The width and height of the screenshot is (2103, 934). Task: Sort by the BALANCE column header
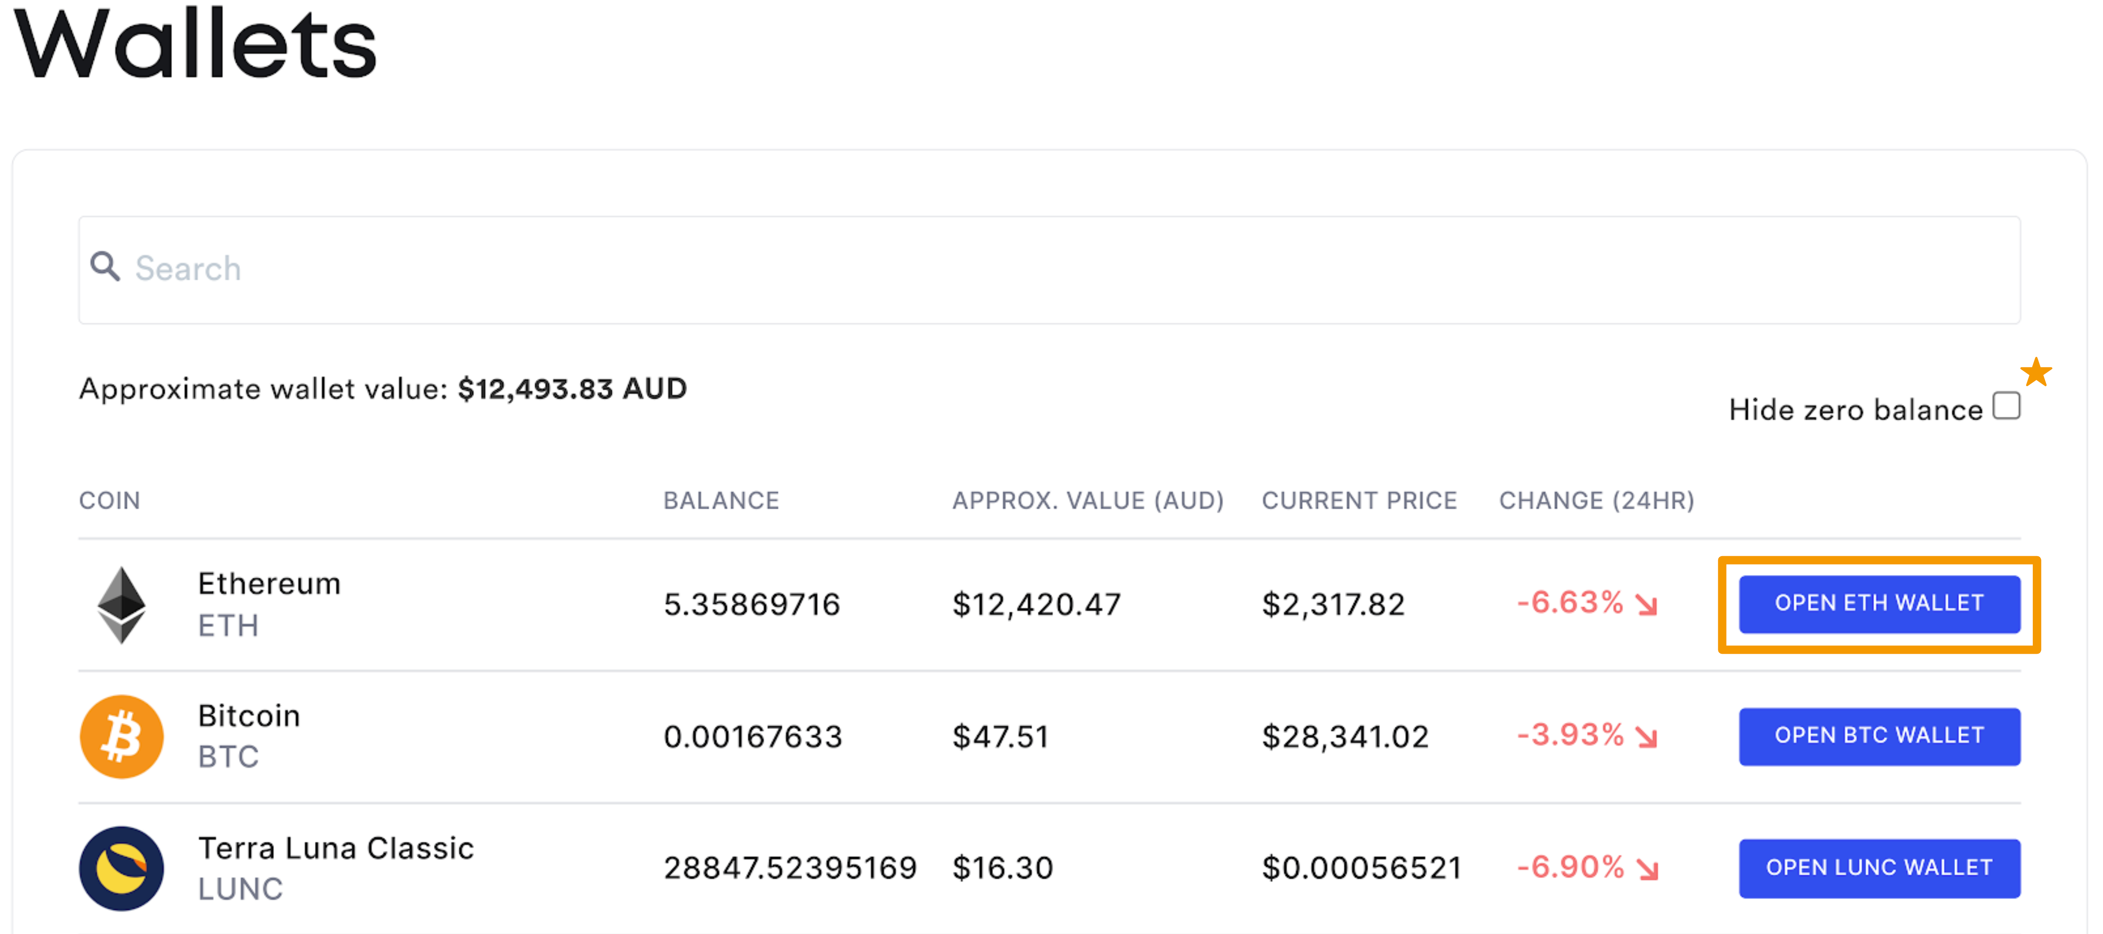[722, 500]
